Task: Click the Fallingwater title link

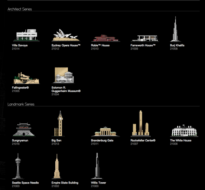Action: [x=20, y=87]
